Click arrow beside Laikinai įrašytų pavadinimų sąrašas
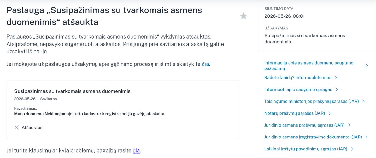The image size is (376, 158). [x=352, y=149]
